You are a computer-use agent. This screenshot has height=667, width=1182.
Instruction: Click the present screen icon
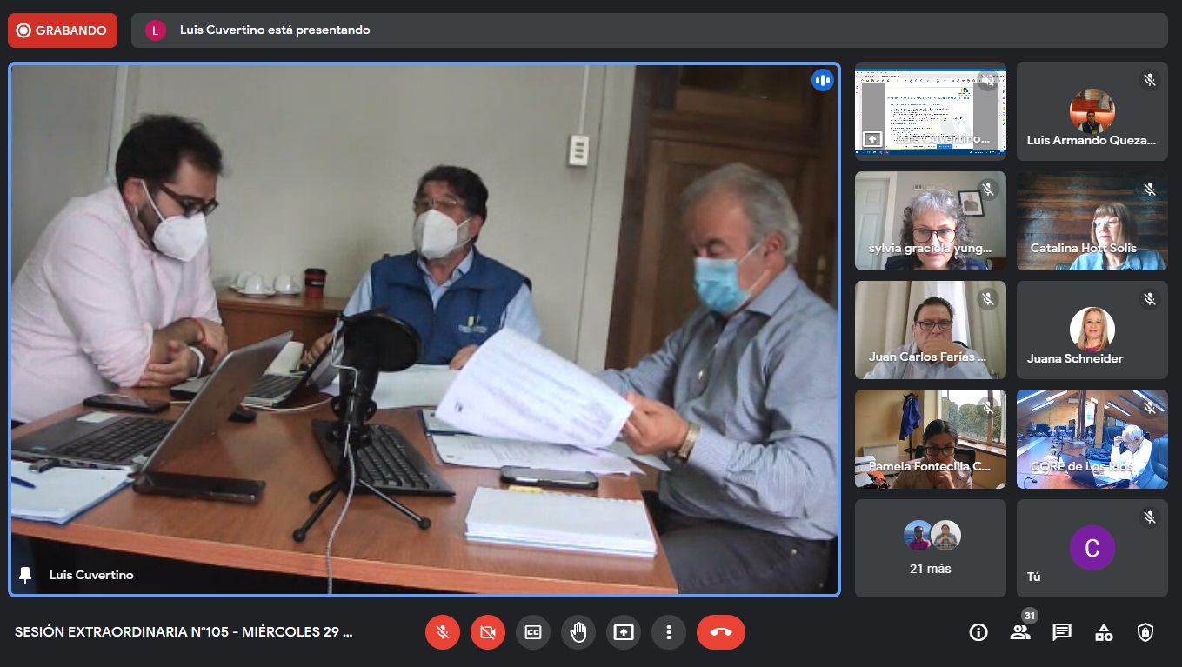point(624,632)
